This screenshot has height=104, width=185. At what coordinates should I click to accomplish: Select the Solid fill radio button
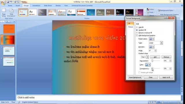click(137, 27)
